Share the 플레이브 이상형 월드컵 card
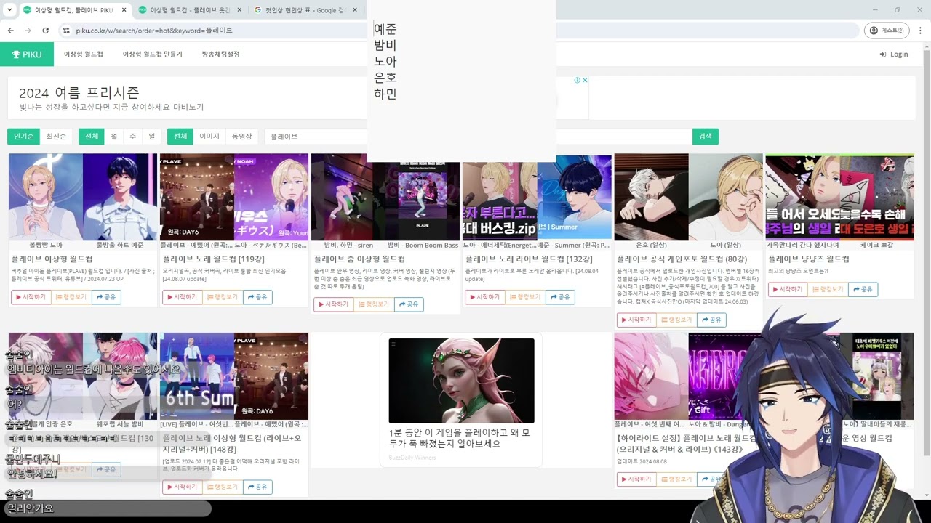 point(107,297)
